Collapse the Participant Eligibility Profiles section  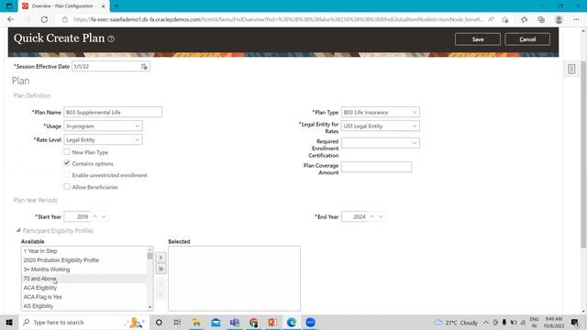(x=18, y=230)
